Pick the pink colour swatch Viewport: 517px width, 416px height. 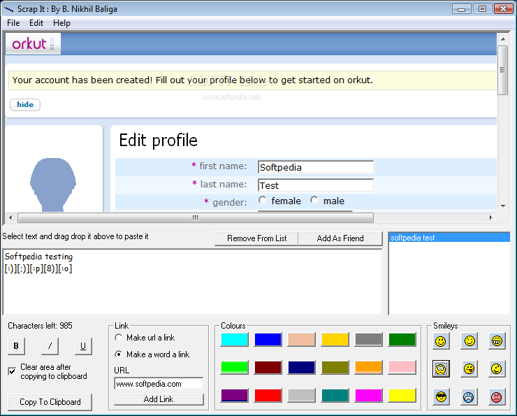coord(402,368)
